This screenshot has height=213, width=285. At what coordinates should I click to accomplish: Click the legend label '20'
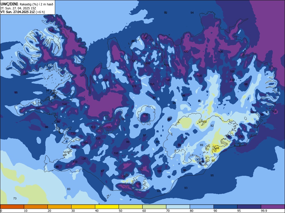coord(49,211)
